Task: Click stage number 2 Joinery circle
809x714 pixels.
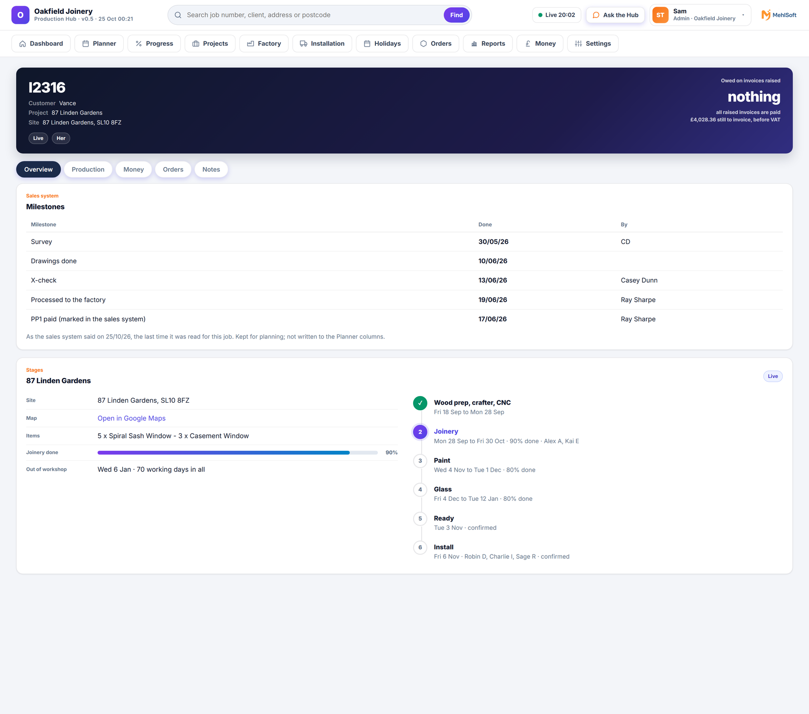Action: pyautogui.click(x=420, y=432)
